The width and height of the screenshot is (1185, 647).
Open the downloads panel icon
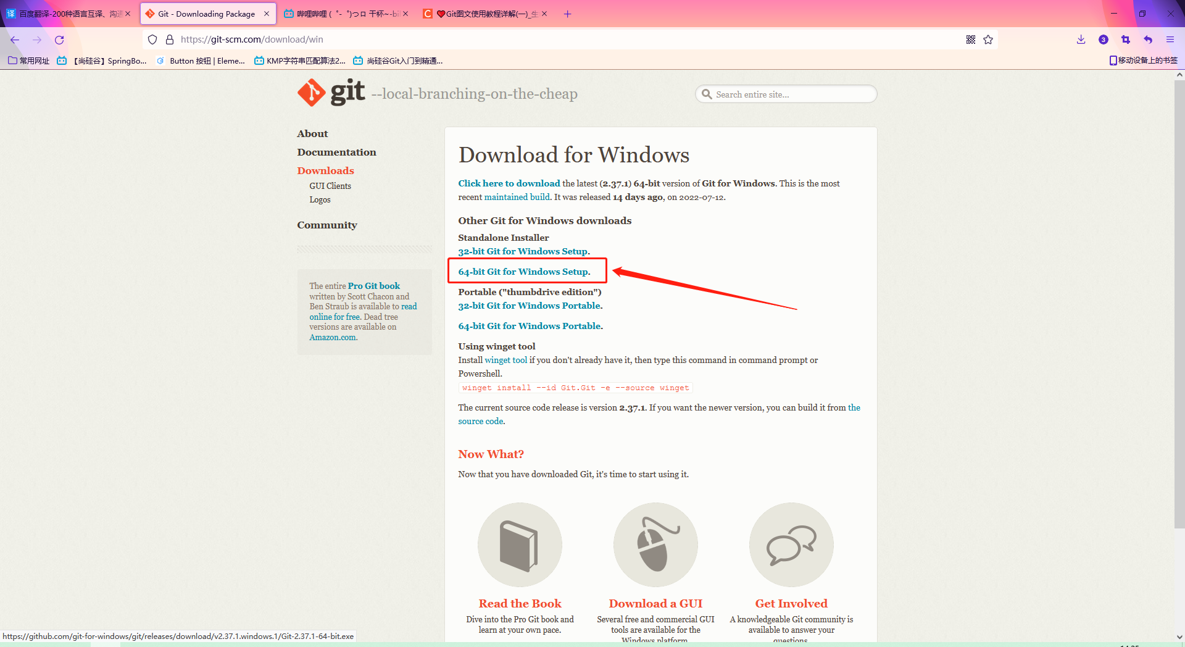pyautogui.click(x=1081, y=40)
